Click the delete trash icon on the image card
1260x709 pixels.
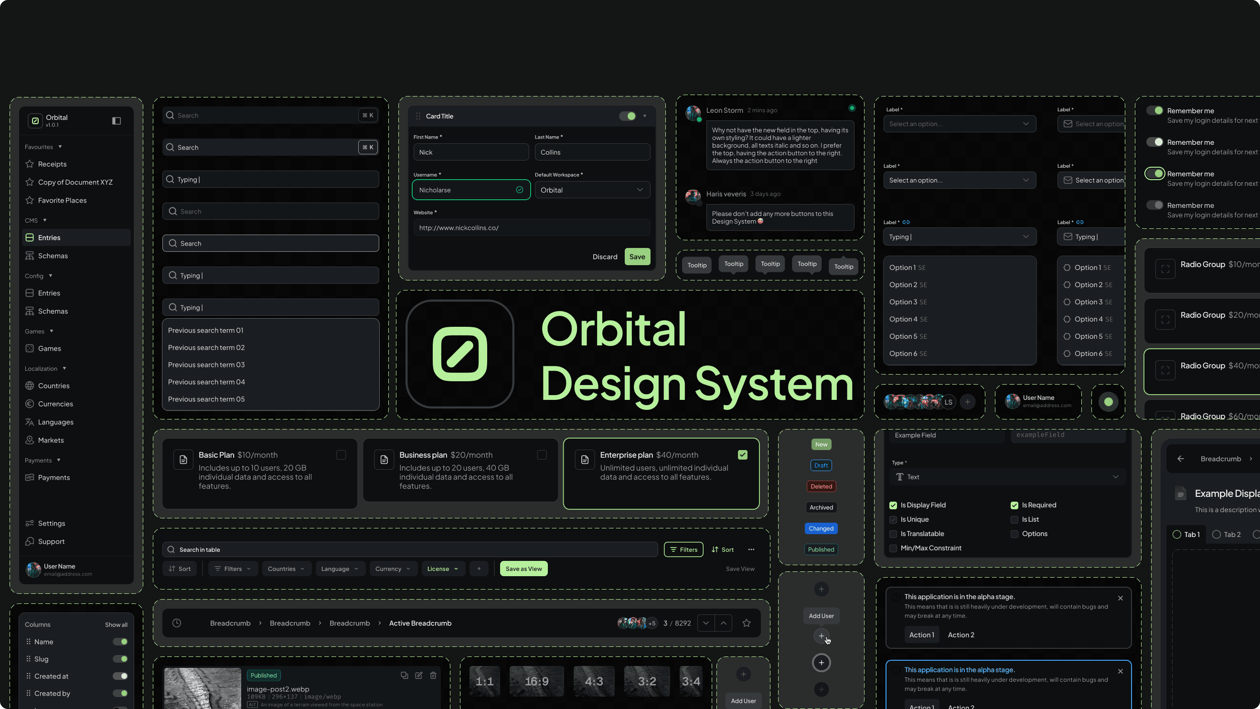tap(433, 675)
